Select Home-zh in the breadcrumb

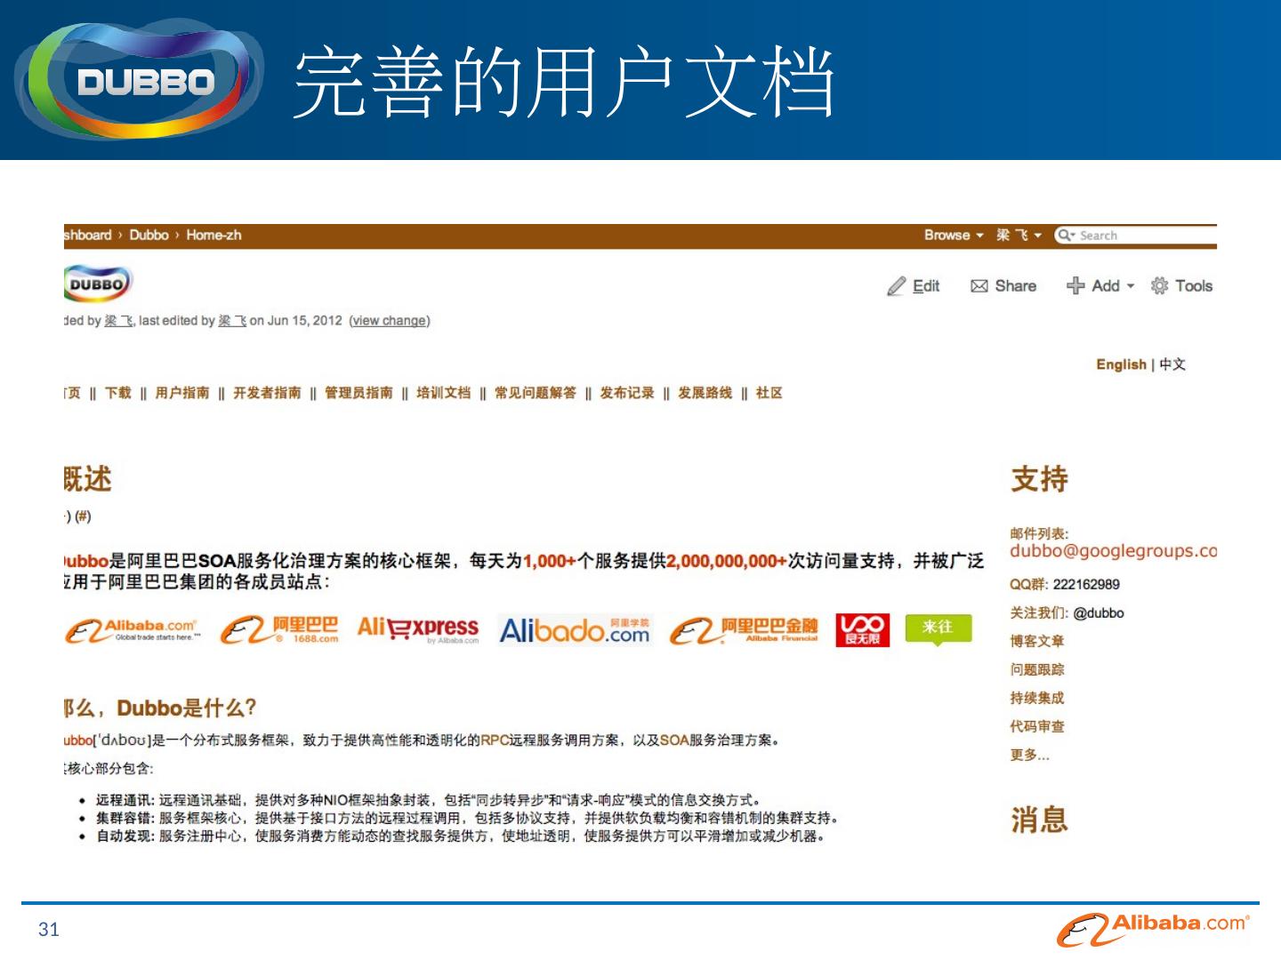(x=213, y=236)
